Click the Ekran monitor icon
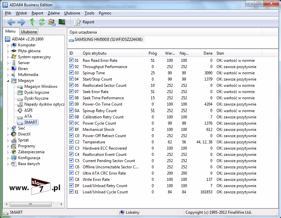Screen dimensions: 281x218 [x=14, y=69]
